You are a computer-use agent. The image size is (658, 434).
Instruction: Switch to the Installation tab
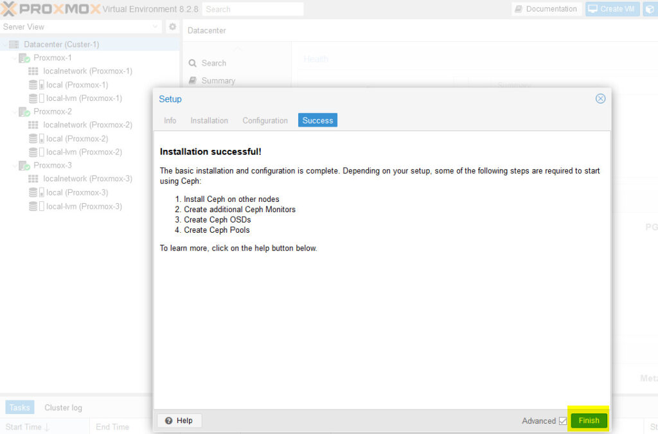[x=209, y=120]
